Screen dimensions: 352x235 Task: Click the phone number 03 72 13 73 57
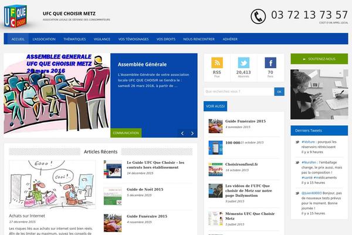tap(309, 15)
